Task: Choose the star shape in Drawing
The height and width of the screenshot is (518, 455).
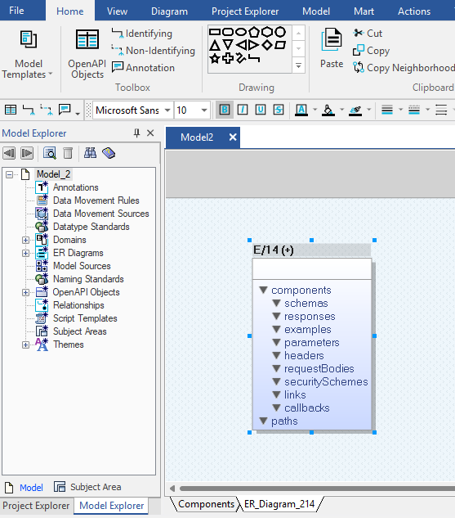Action: click(x=215, y=59)
